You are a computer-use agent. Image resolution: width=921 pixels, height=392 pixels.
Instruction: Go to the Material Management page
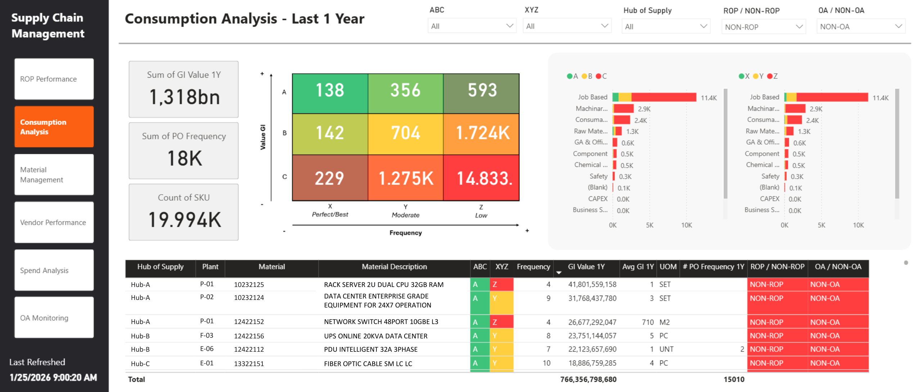point(54,174)
